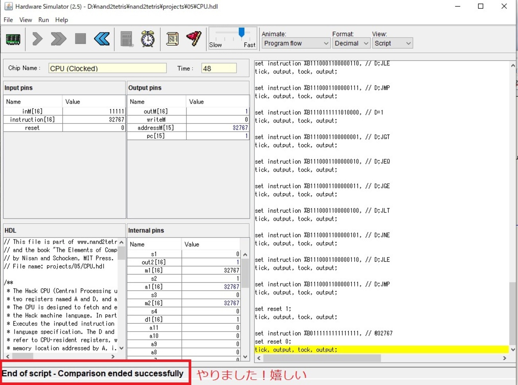This screenshot has width=518, height=385.
Task: Click the Internal pins Value column header
Action: [x=211, y=244]
